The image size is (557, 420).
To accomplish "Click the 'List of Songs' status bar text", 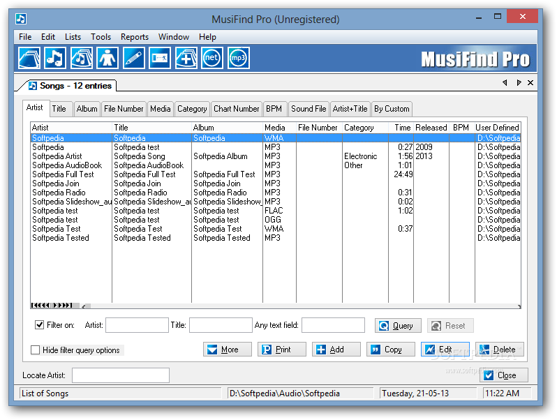I will pyautogui.click(x=45, y=393).
